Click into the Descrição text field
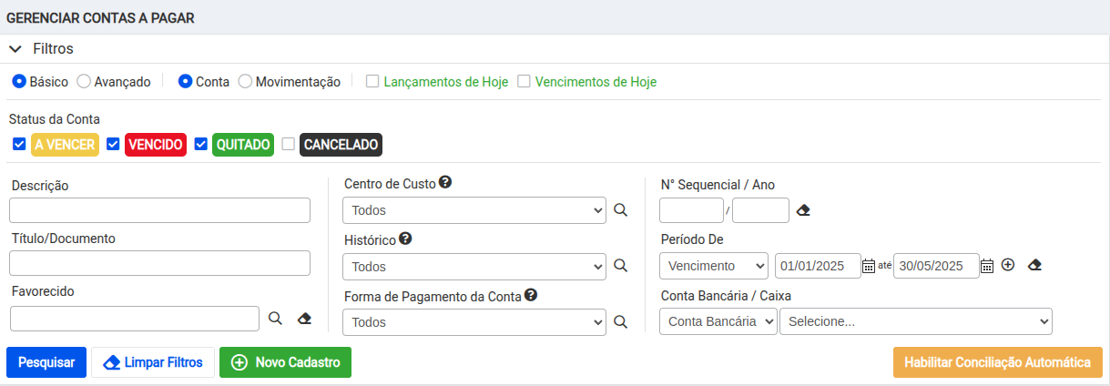This screenshot has height=386, width=1110. point(160,210)
